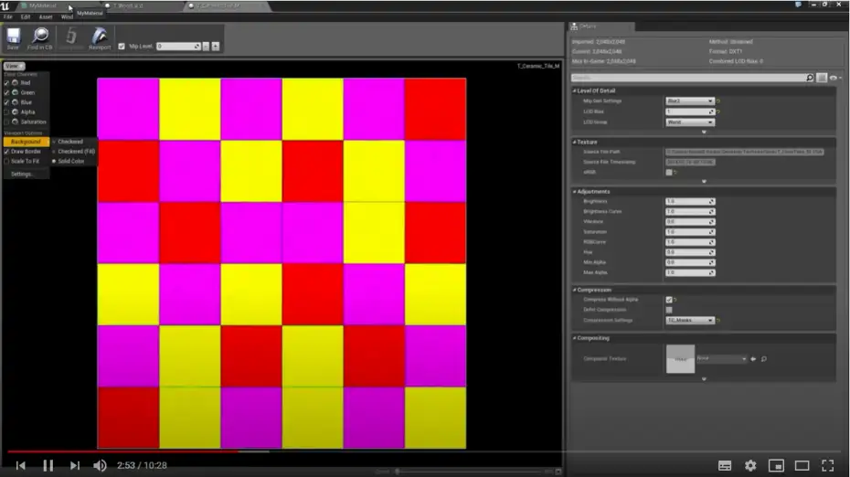Screen dimensions: 850x477
Task: Open Composite Texture None dropdown
Action: click(x=721, y=359)
